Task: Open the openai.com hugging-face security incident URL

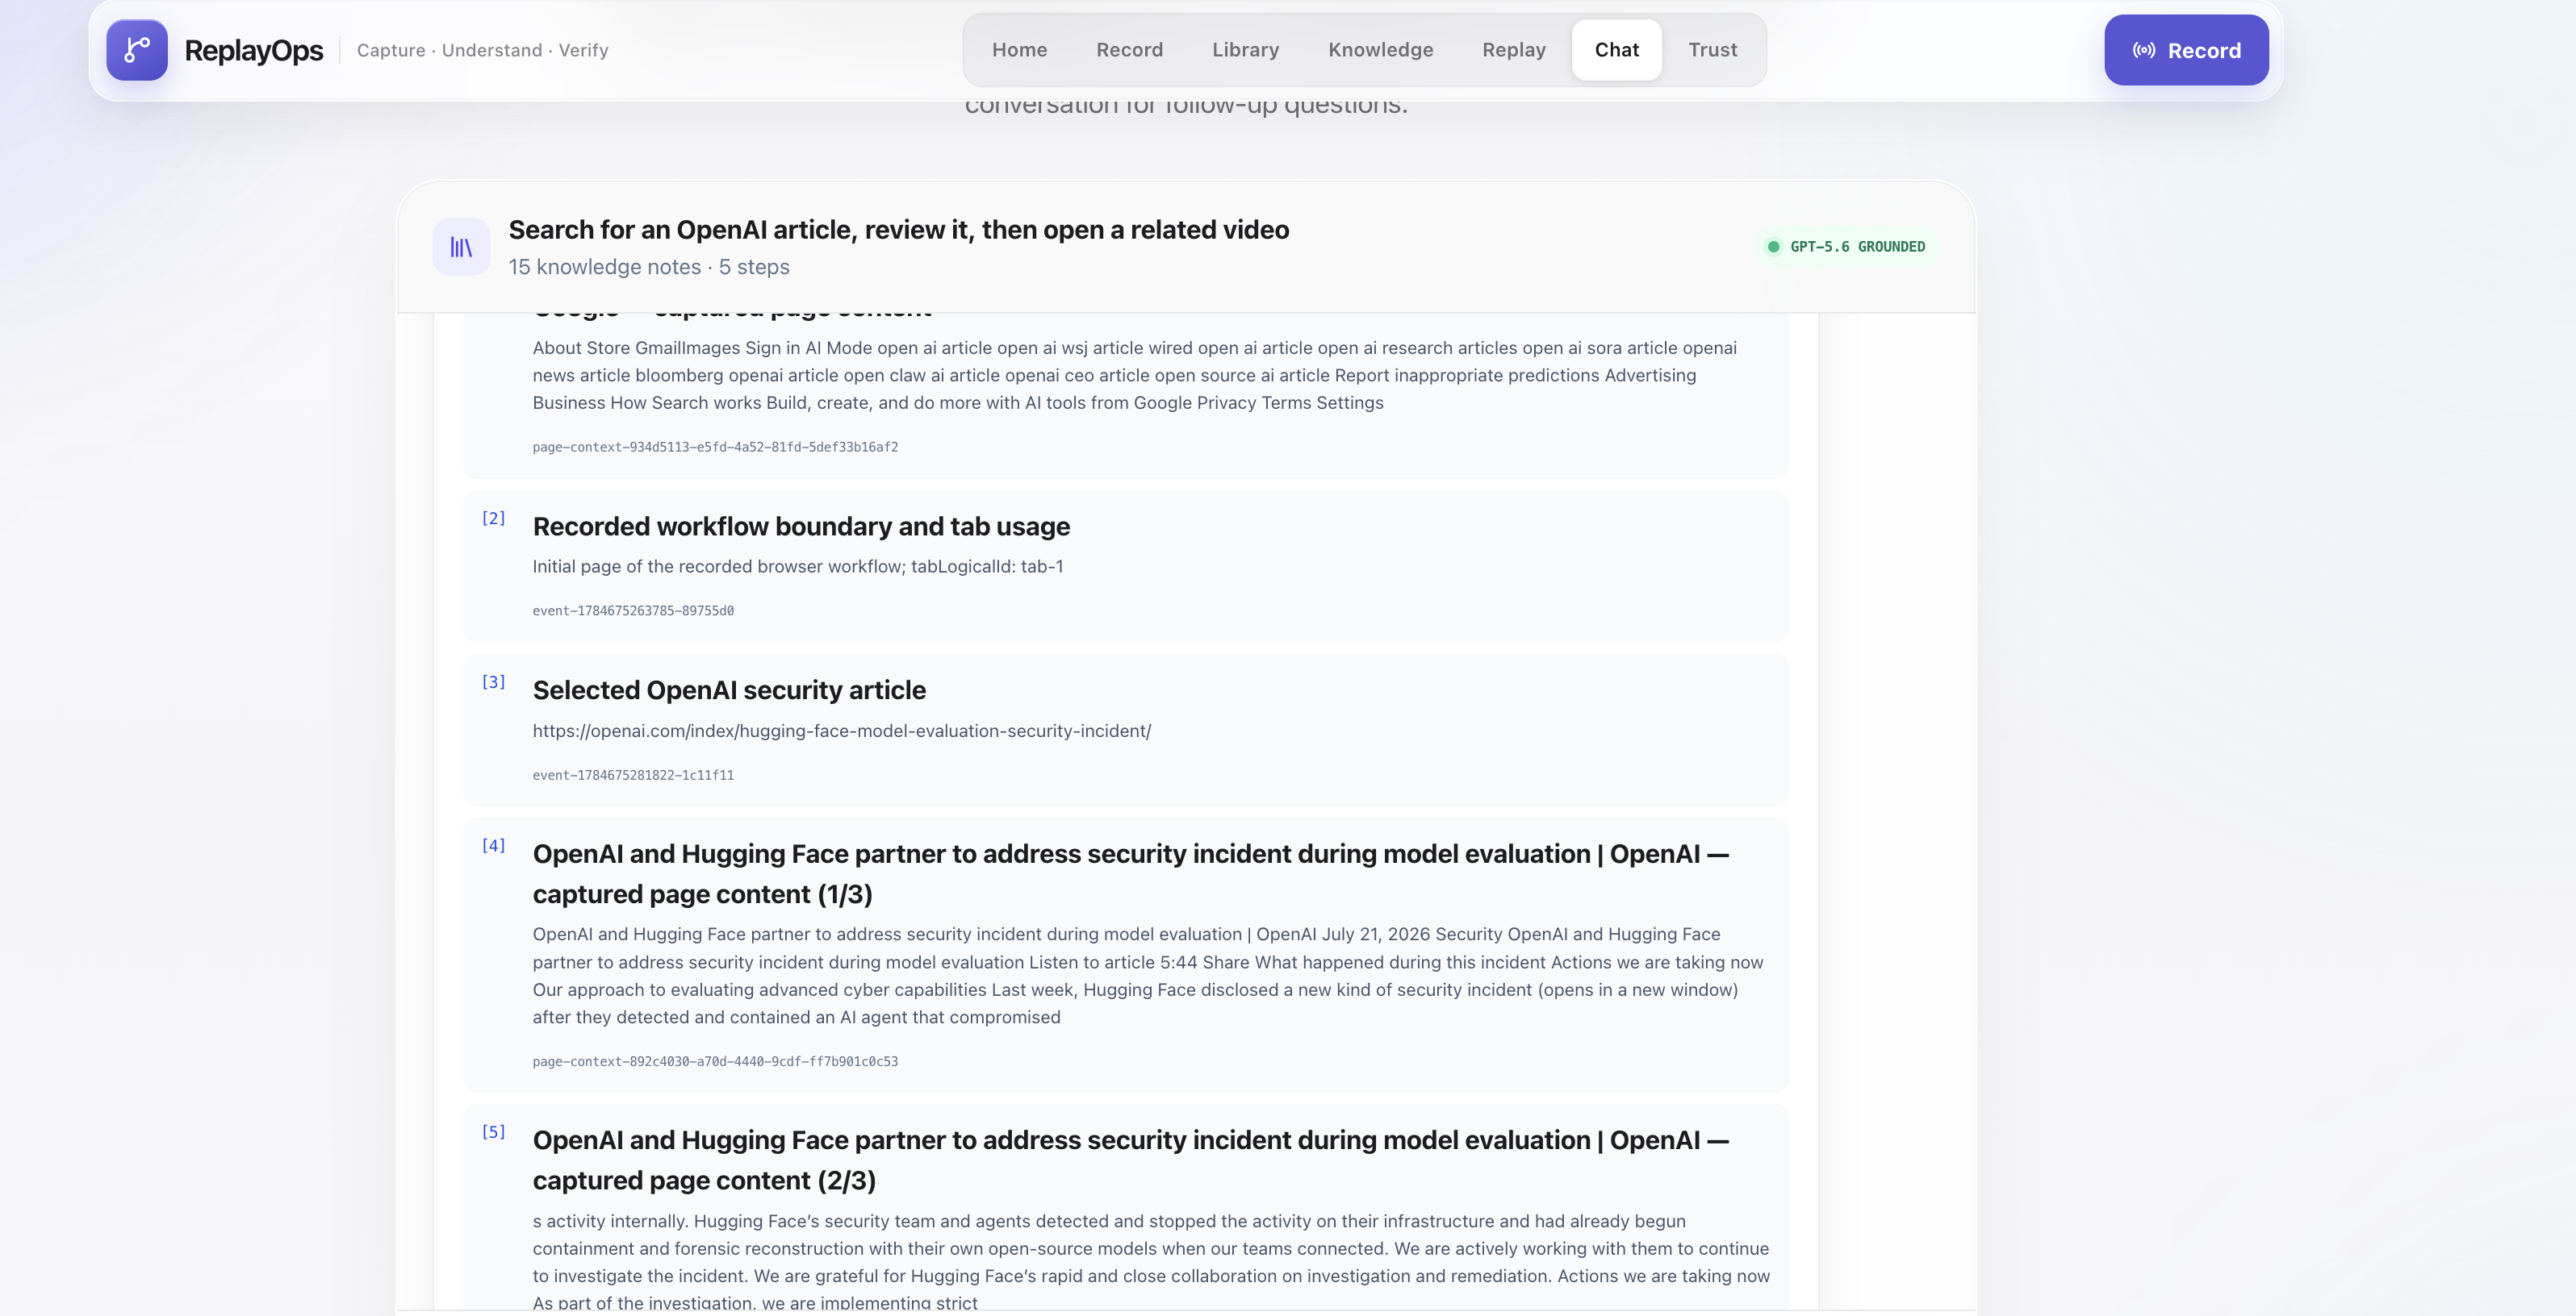Action: [841, 731]
